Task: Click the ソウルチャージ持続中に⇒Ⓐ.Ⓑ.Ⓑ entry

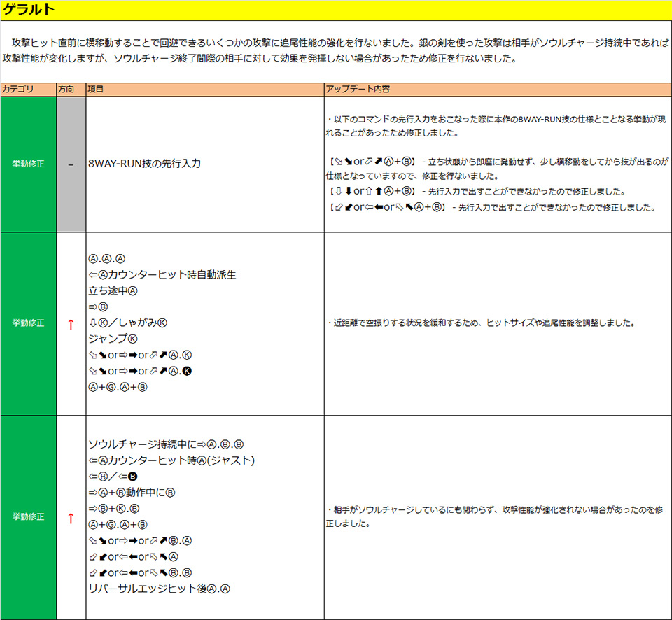Action: click(166, 444)
